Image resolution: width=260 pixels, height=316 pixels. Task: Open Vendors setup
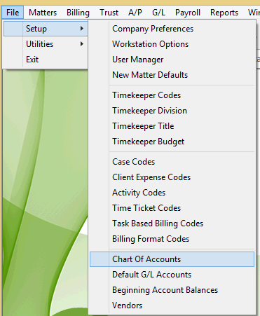pos(172,305)
